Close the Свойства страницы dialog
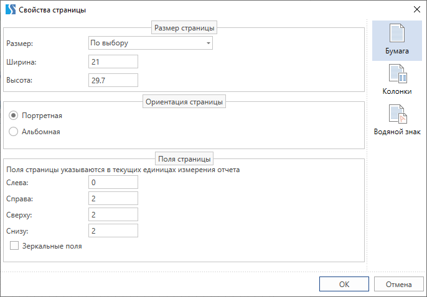Screen dimensions: 427x297 pos(416,10)
